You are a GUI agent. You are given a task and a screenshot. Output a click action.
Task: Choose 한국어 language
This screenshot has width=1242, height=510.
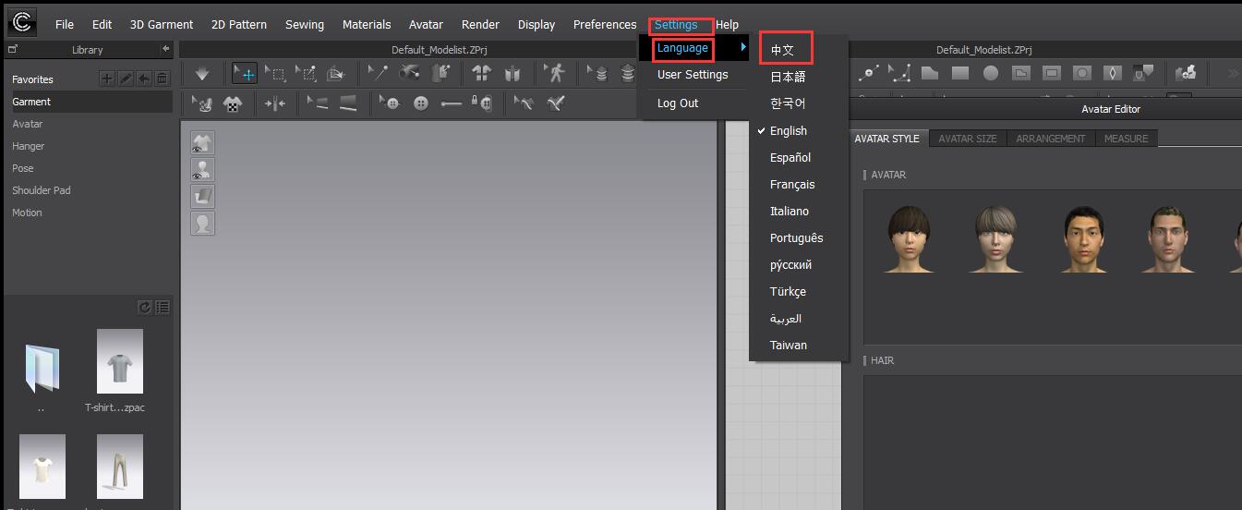click(x=788, y=103)
